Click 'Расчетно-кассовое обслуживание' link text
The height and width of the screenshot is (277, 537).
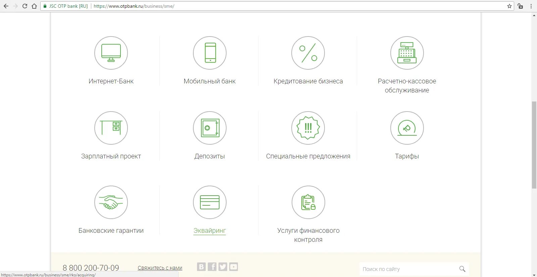point(407,85)
